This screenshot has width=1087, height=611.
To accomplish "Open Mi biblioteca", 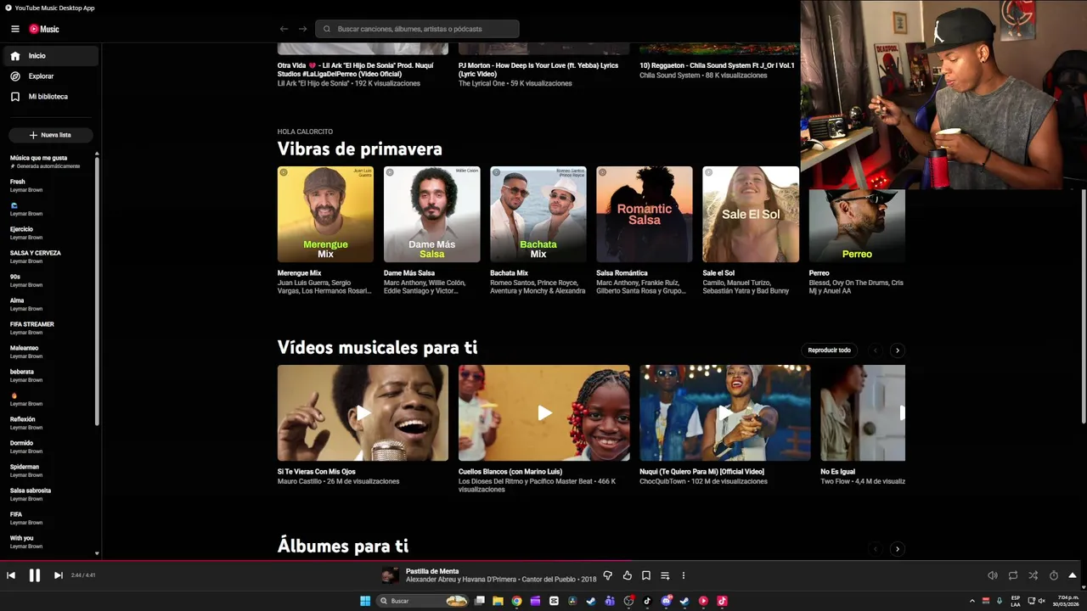I will [x=51, y=97].
